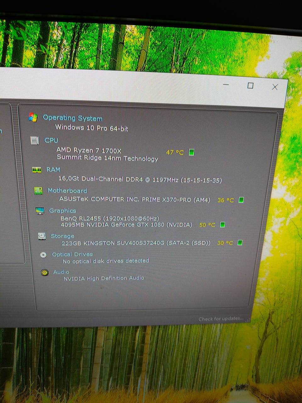Select Summit Ridge 14nm Technology text
Screen dimensions: 302x403
click(x=108, y=158)
